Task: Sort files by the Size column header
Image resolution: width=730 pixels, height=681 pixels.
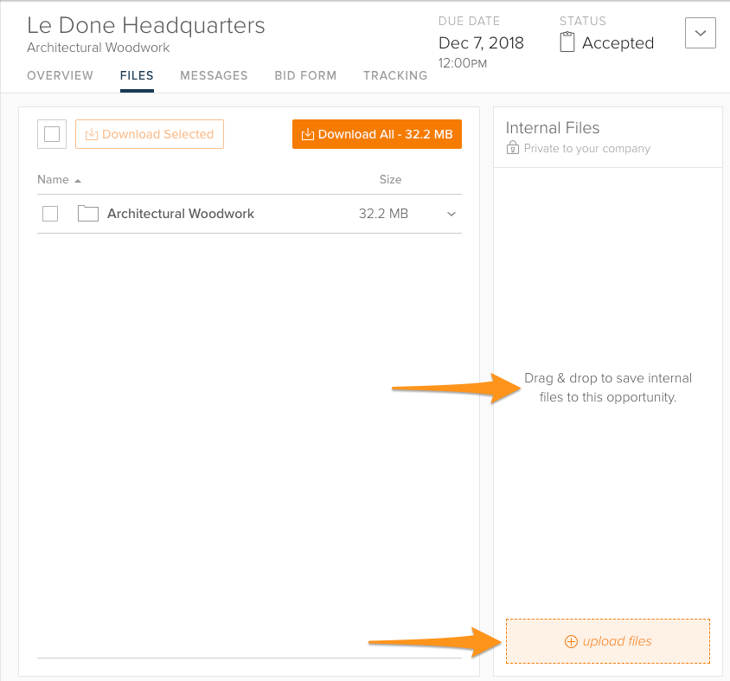Action: [x=390, y=180]
